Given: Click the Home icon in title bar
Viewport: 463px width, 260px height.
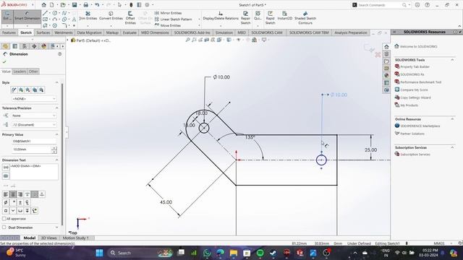Looking at the screenshot, I should click(x=43, y=5).
